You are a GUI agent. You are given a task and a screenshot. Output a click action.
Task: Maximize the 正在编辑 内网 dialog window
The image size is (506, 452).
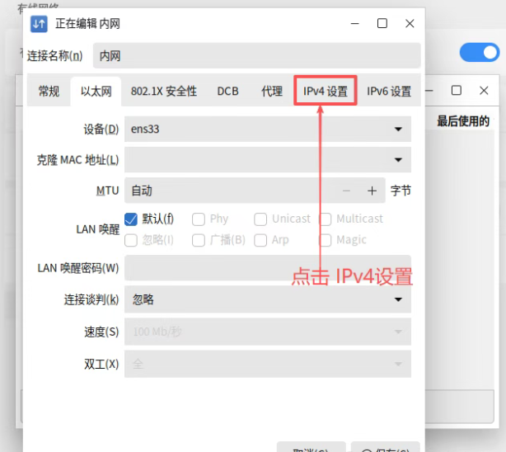[x=382, y=24]
